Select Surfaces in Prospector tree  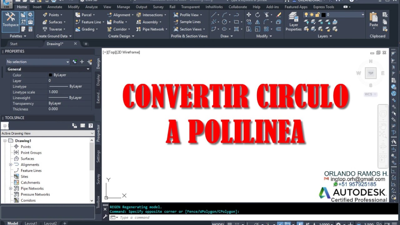27,158
